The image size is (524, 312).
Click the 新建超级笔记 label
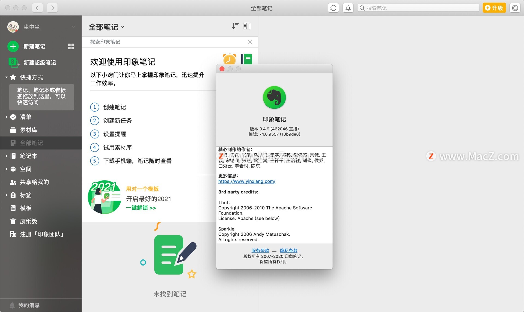point(40,63)
